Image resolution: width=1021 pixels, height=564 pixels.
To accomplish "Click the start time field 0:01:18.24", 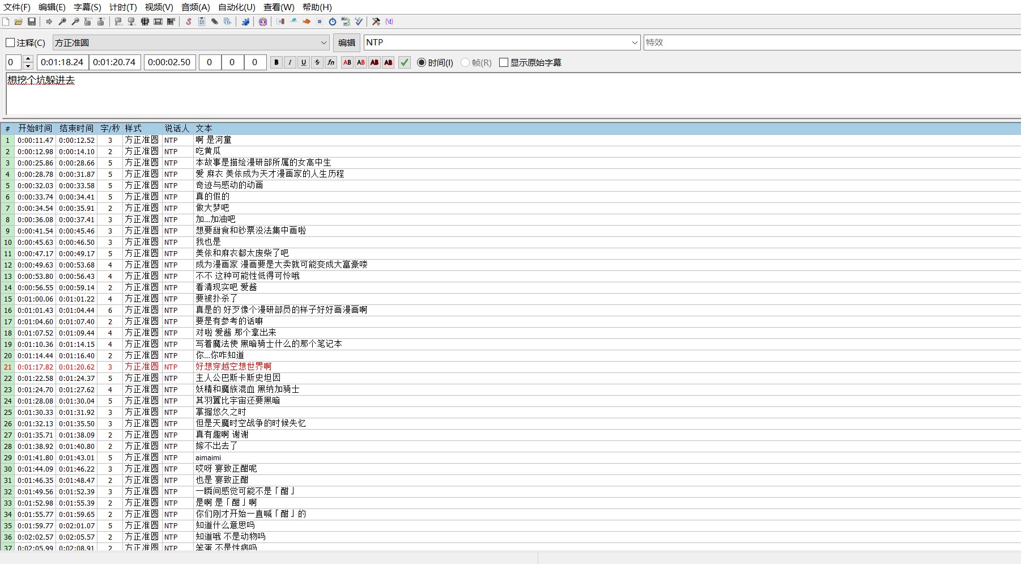I will pyautogui.click(x=62, y=62).
